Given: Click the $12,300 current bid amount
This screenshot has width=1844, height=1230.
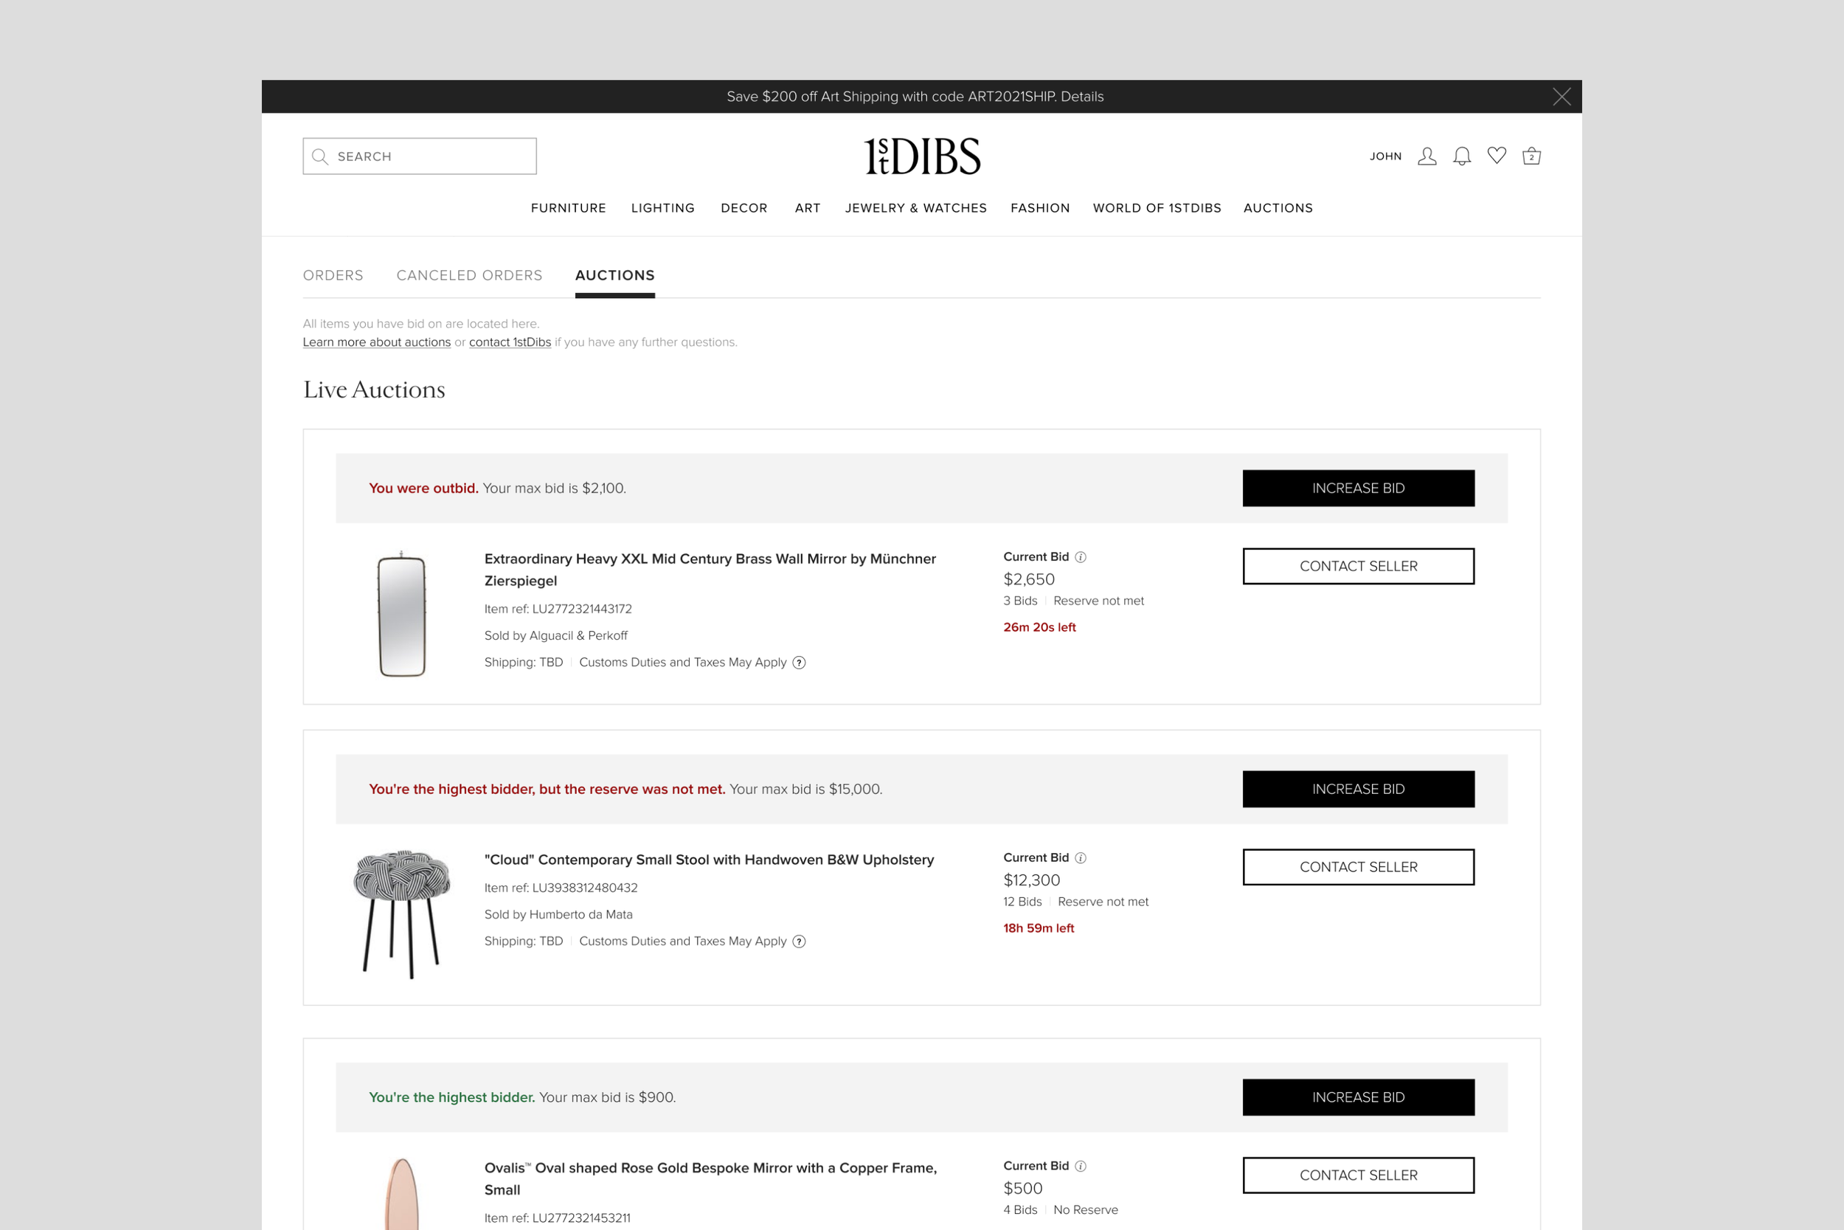Looking at the screenshot, I should click(x=1032, y=880).
